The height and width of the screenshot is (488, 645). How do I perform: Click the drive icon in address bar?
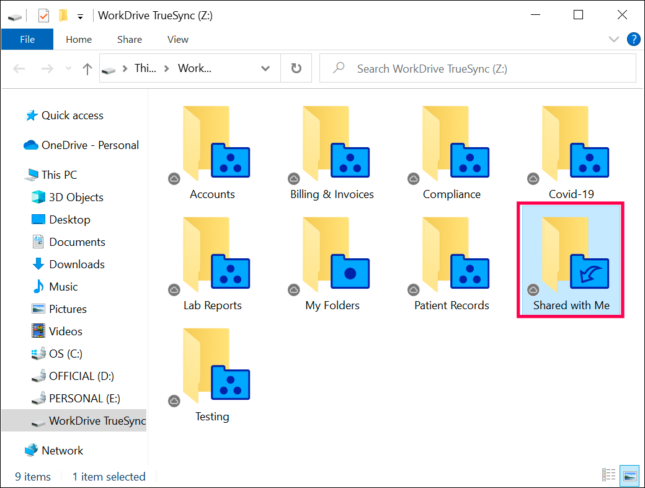109,70
